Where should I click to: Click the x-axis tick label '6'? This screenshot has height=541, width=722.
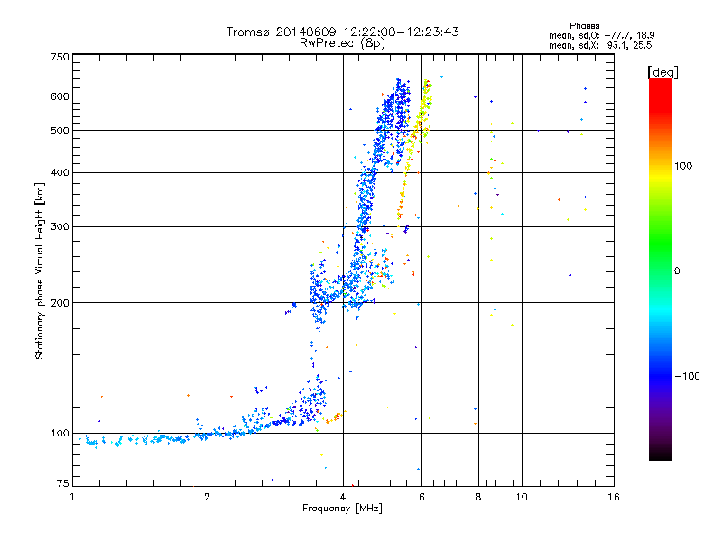coord(421,497)
